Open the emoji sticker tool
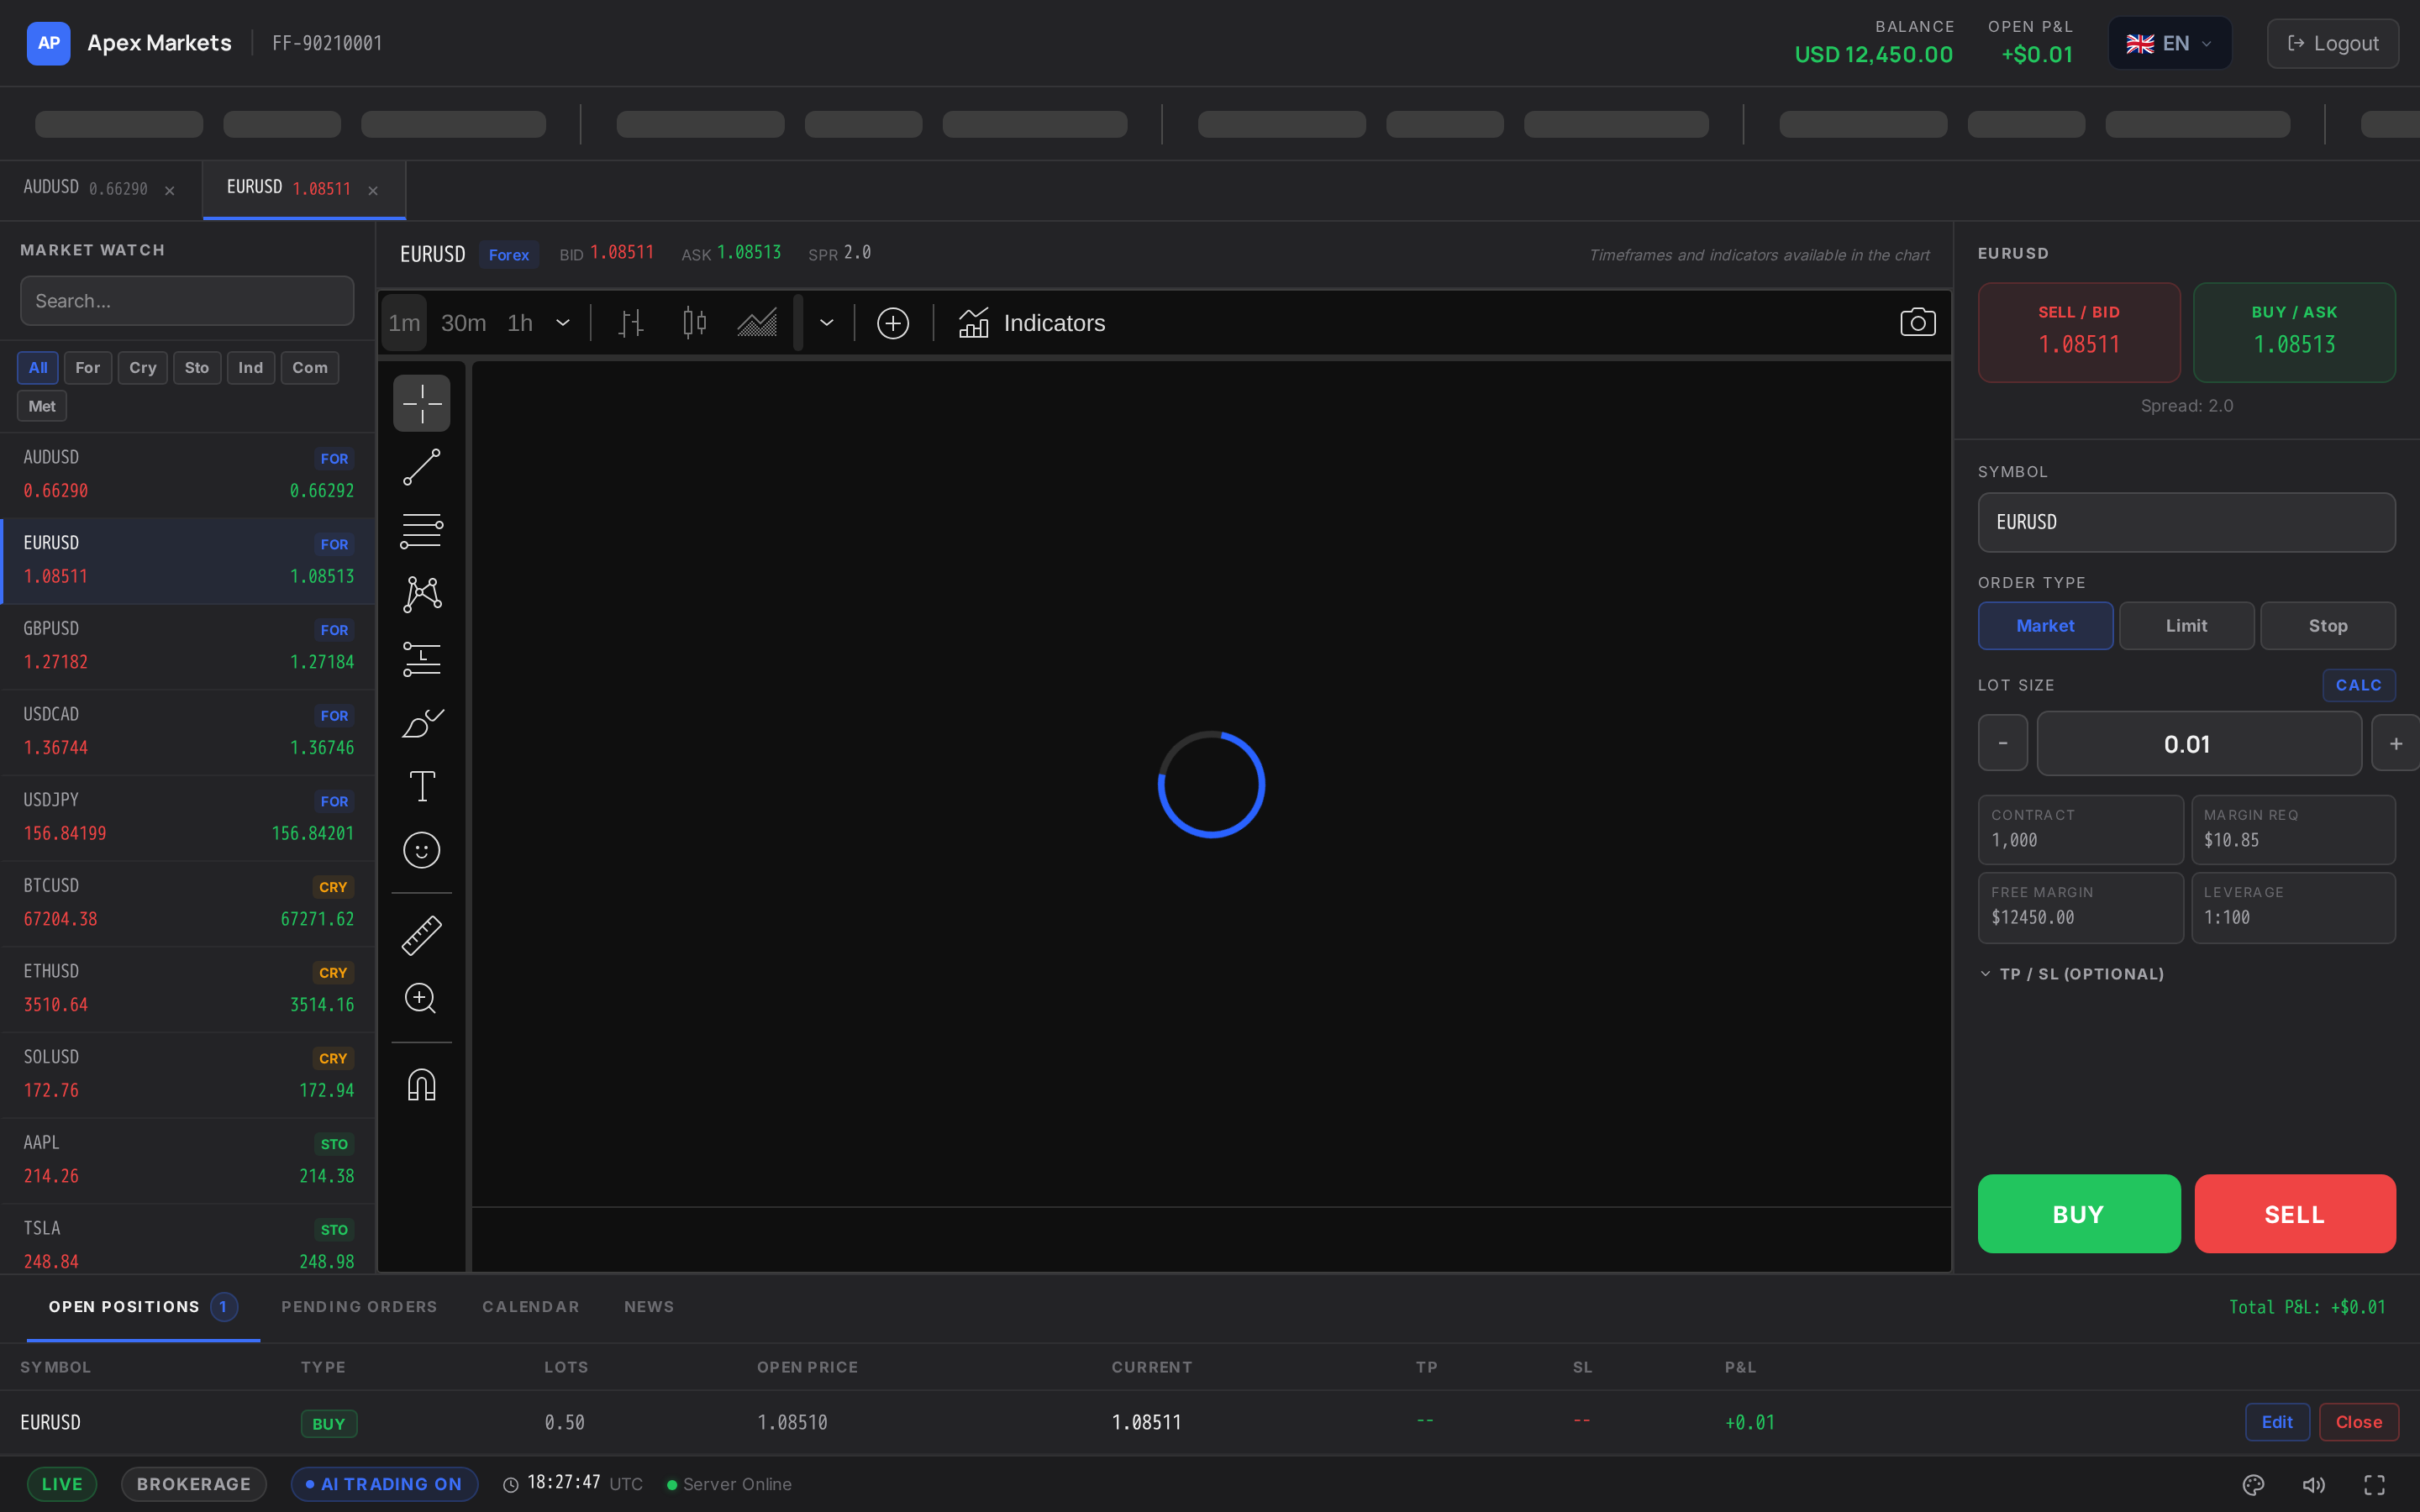The image size is (2420, 1512). coord(421,850)
